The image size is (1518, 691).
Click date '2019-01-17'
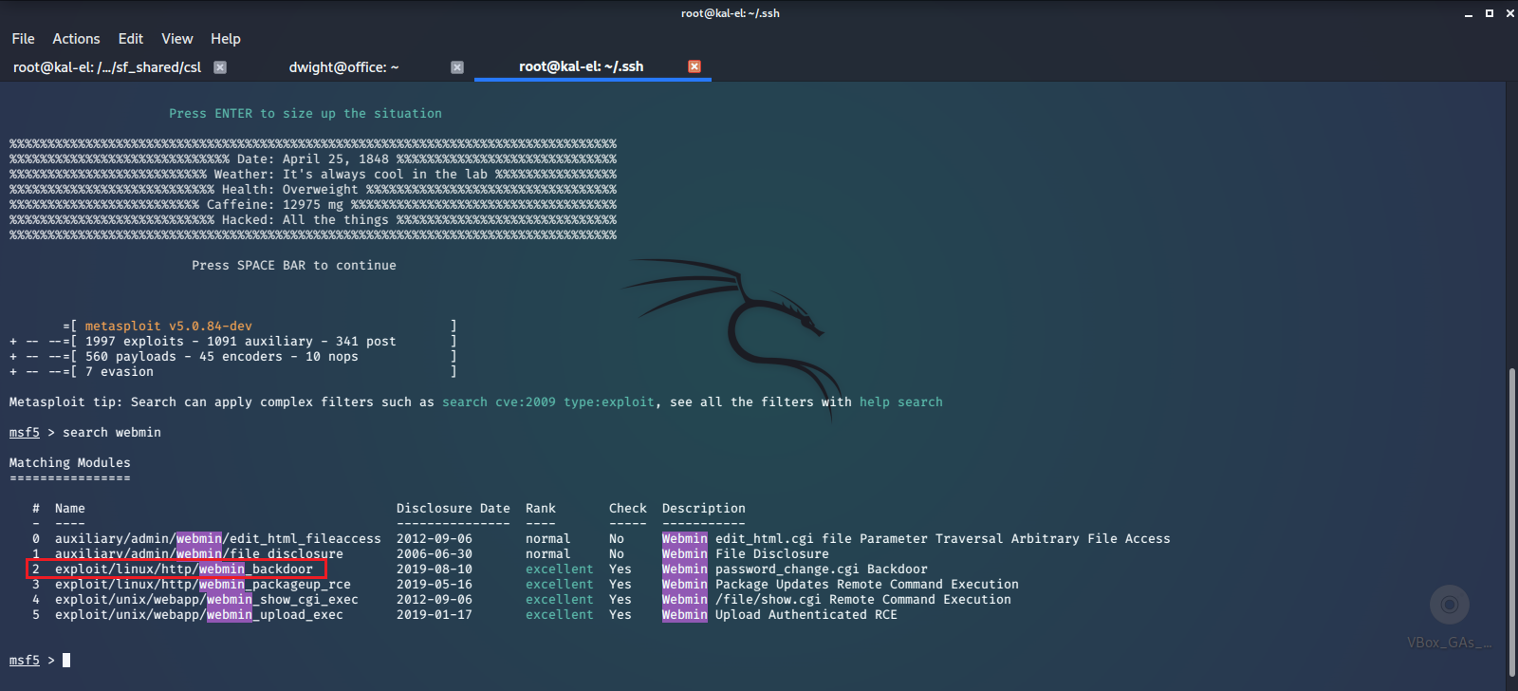435,614
